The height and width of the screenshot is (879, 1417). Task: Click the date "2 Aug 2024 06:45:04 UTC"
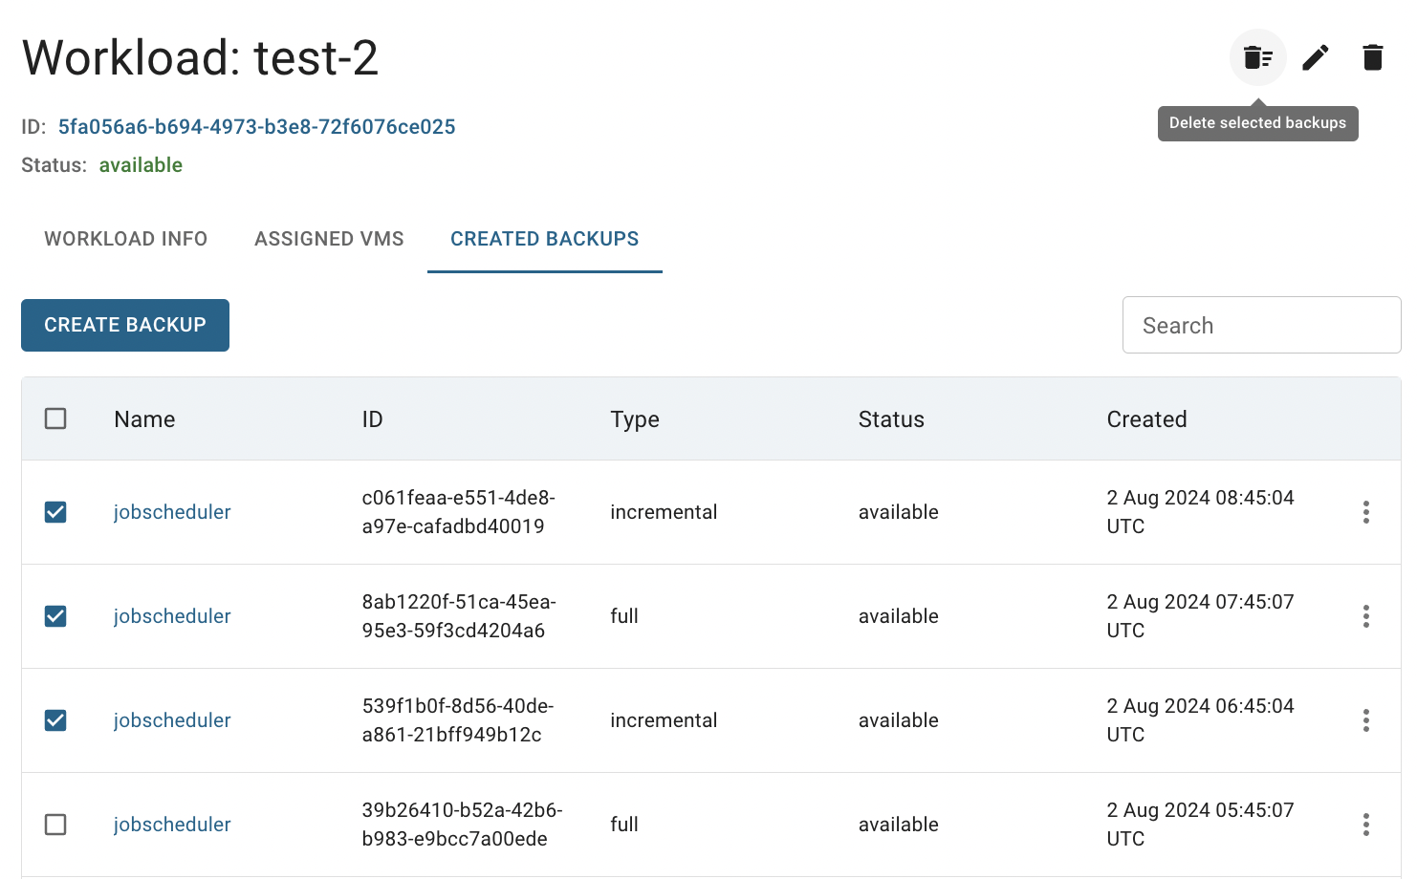click(x=1200, y=720)
